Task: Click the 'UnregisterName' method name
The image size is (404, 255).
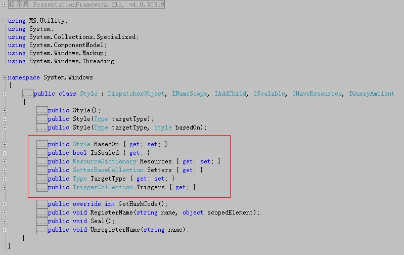Action: [115, 230]
